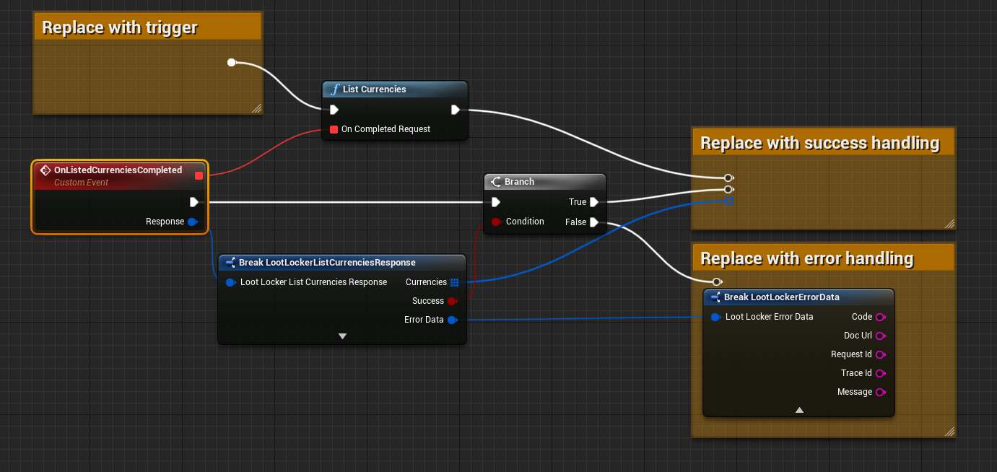Click the On Completed Request delegate pin
Screen dimensions: 997x472
[x=334, y=129]
